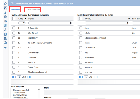Tick the Lux Wind company checkbox
Viewport: 140px width, 99px height.
14,58
